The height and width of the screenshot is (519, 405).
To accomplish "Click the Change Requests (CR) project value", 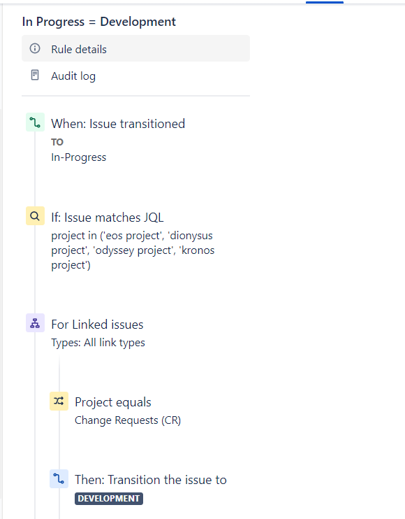I will coord(128,420).
